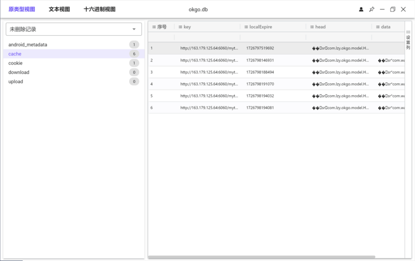Viewport: 415px width, 261px height.
Task: Switch to 文本视图 tab
Action: point(59,9)
